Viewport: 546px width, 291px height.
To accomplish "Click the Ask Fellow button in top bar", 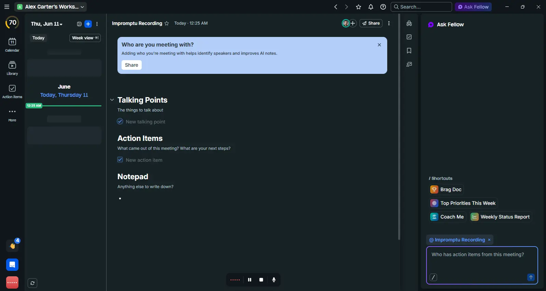I will click(473, 7).
